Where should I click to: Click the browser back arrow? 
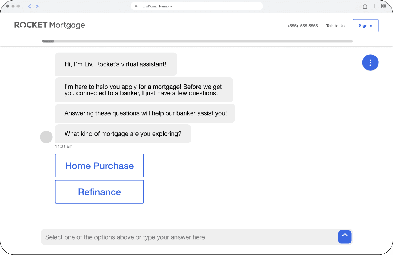pyautogui.click(x=29, y=6)
